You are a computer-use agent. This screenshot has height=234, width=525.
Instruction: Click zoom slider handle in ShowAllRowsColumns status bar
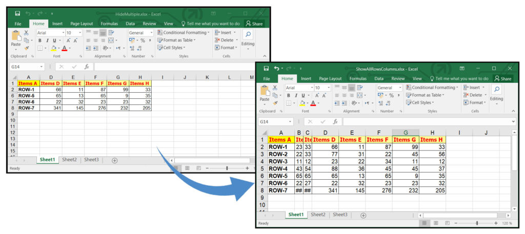477,223
